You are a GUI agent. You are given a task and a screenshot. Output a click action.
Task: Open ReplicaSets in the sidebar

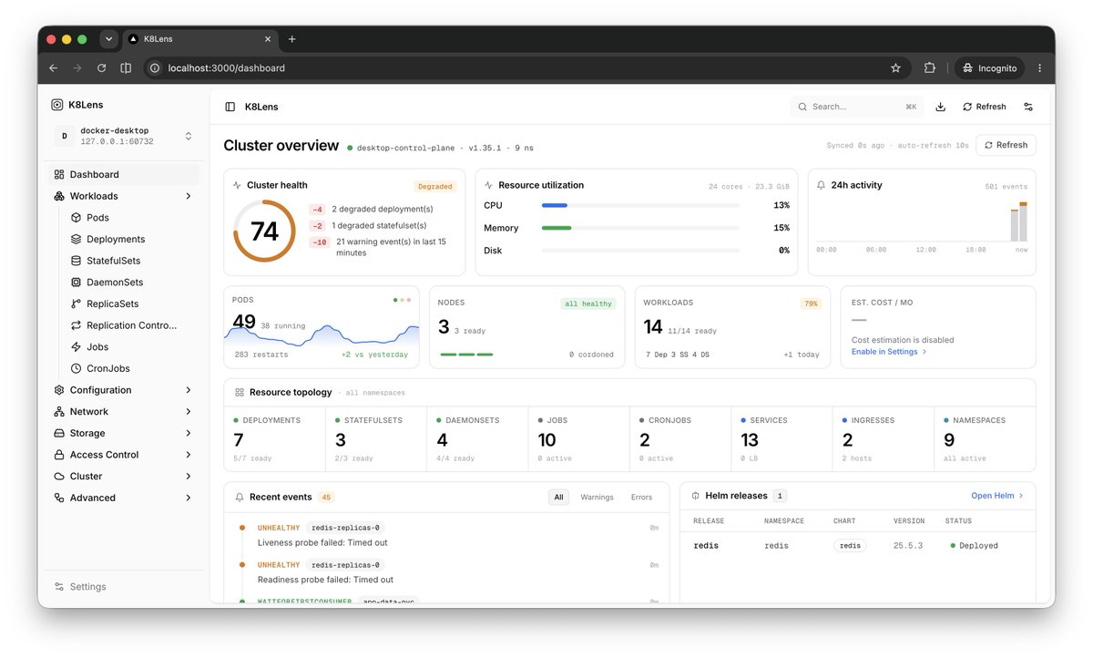112,303
